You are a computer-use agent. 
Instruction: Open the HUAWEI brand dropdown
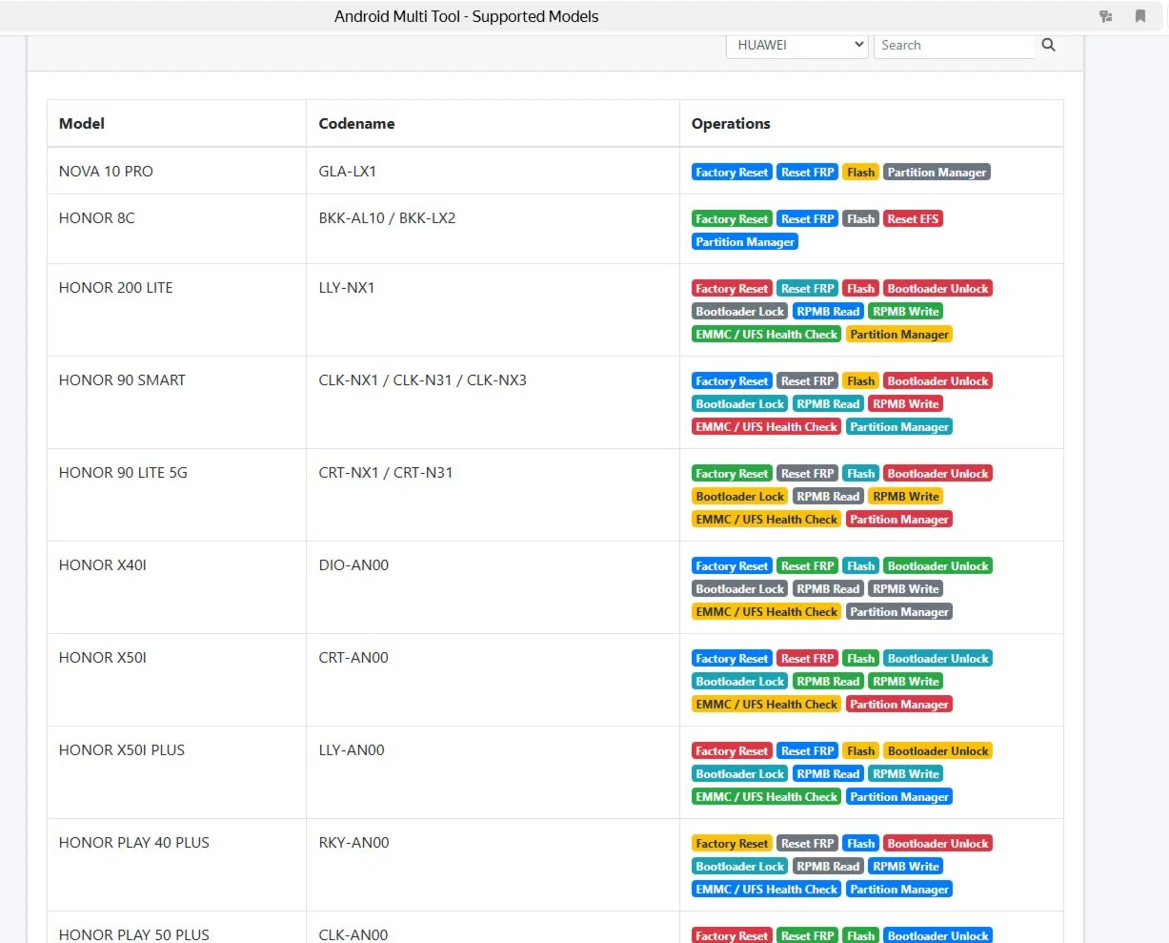click(x=797, y=45)
